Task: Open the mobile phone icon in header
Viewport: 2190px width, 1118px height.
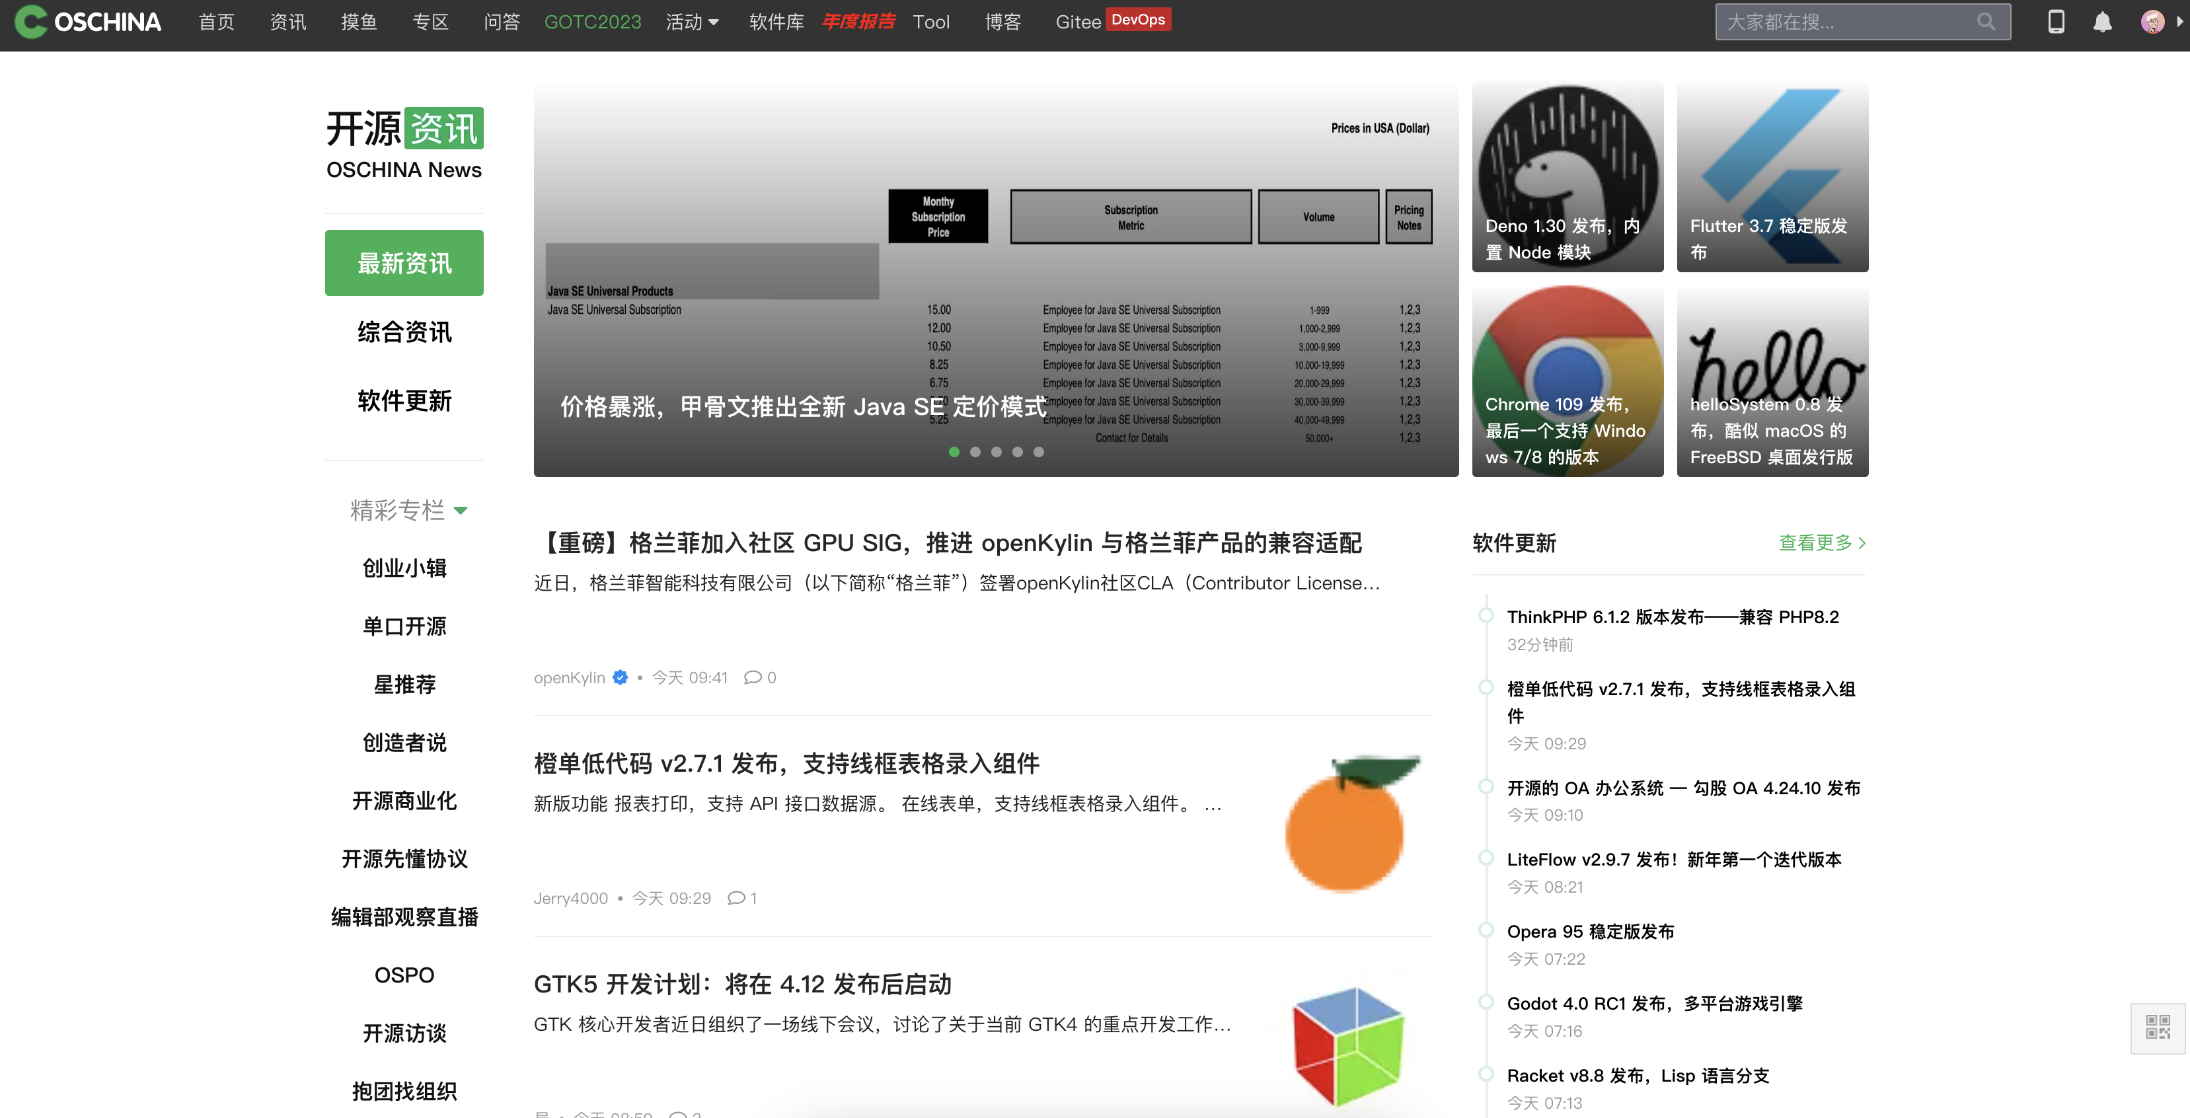Action: pyautogui.click(x=2056, y=22)
